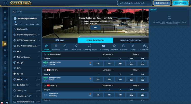Click the Registrace button
Screen dimensions: 191x104
point(180,3)
